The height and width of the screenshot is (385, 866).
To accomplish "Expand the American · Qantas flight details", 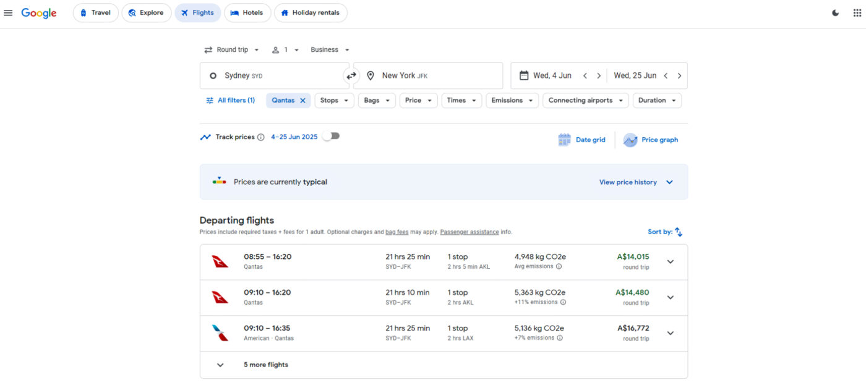I will [x=671, y=333].
